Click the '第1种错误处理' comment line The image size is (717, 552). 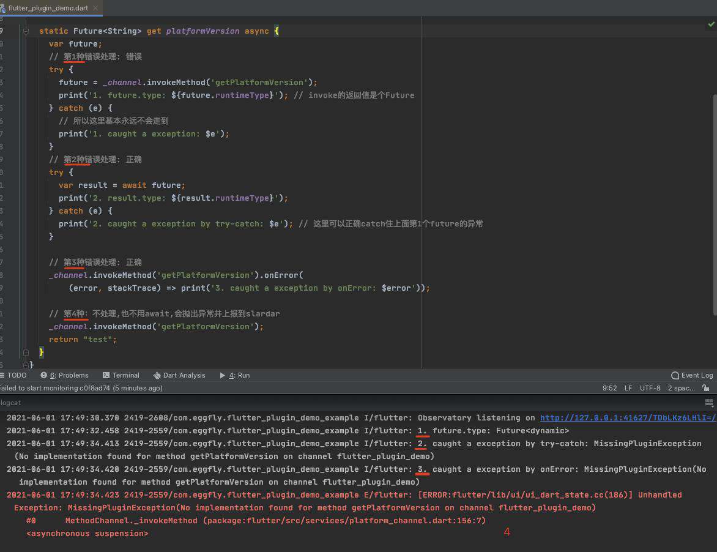pos(95,57)
